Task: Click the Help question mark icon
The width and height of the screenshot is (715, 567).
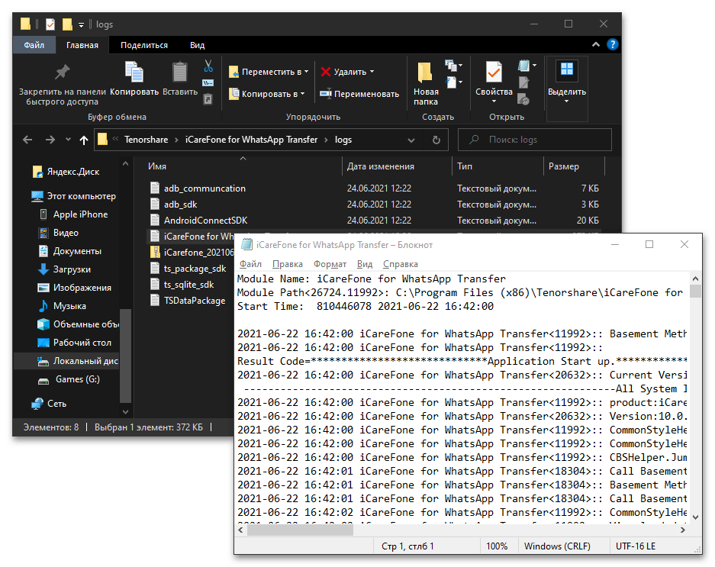Action: 613,45
